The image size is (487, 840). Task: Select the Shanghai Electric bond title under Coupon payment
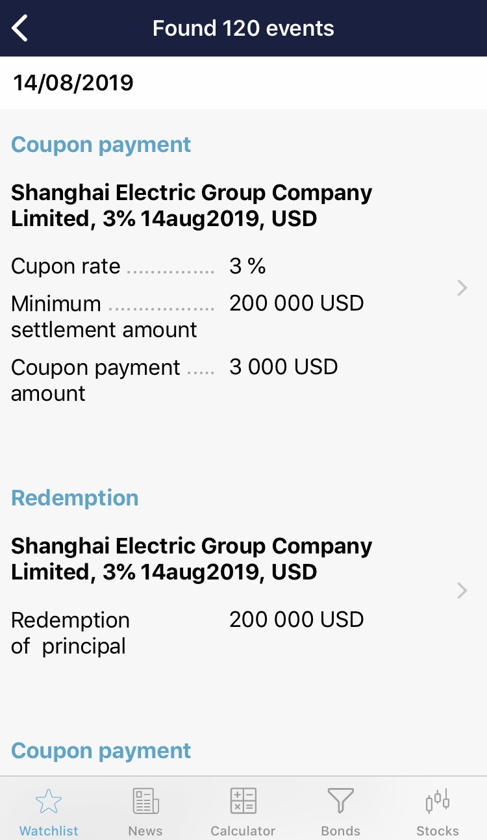(192, 205)
